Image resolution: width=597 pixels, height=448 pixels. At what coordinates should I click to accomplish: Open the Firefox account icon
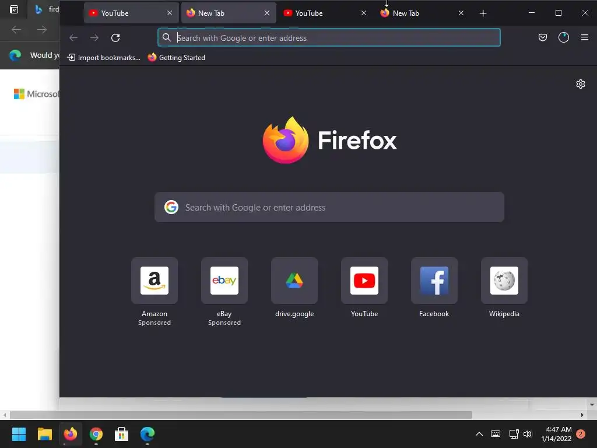click(564, 37)
